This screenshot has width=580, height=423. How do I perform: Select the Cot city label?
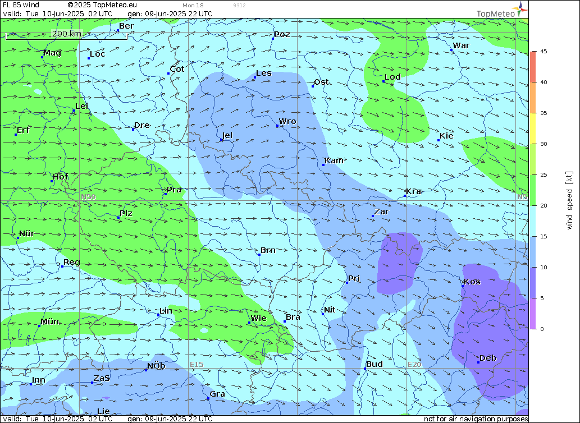tap(177, 69)
